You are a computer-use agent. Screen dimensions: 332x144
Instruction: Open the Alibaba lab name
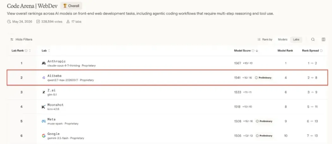coord(55,76)
